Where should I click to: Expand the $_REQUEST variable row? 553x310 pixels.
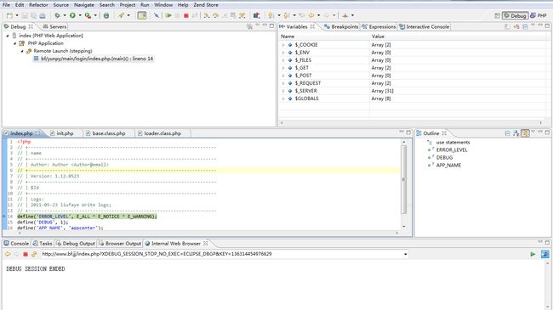click(283, 83)
